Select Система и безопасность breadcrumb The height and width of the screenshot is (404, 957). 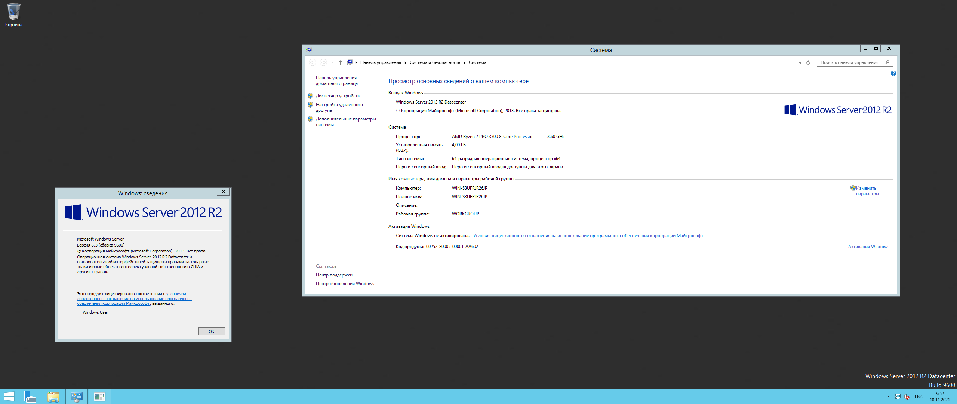point(435,62)
